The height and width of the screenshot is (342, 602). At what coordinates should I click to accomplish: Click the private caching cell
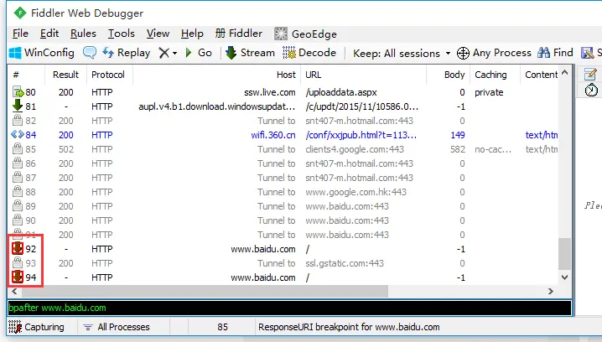point(489,92)
